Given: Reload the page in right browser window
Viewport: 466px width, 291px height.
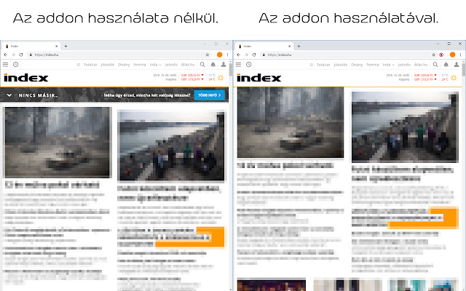Looking at the screenshot, I should 254,55.
